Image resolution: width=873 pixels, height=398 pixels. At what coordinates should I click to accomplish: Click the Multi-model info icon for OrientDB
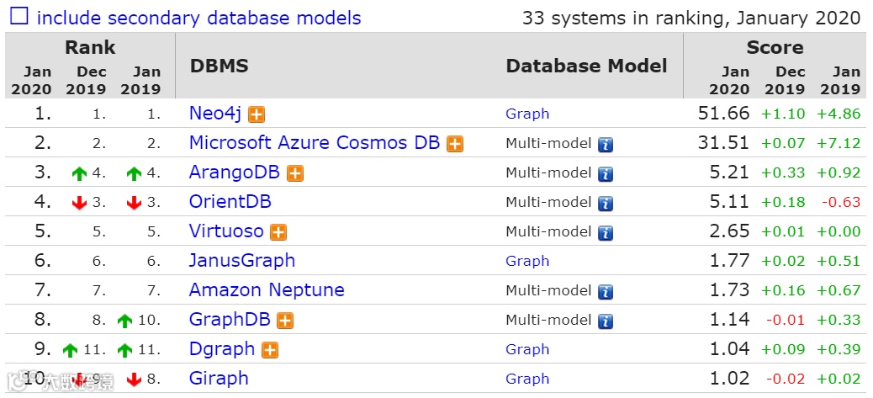606,204
